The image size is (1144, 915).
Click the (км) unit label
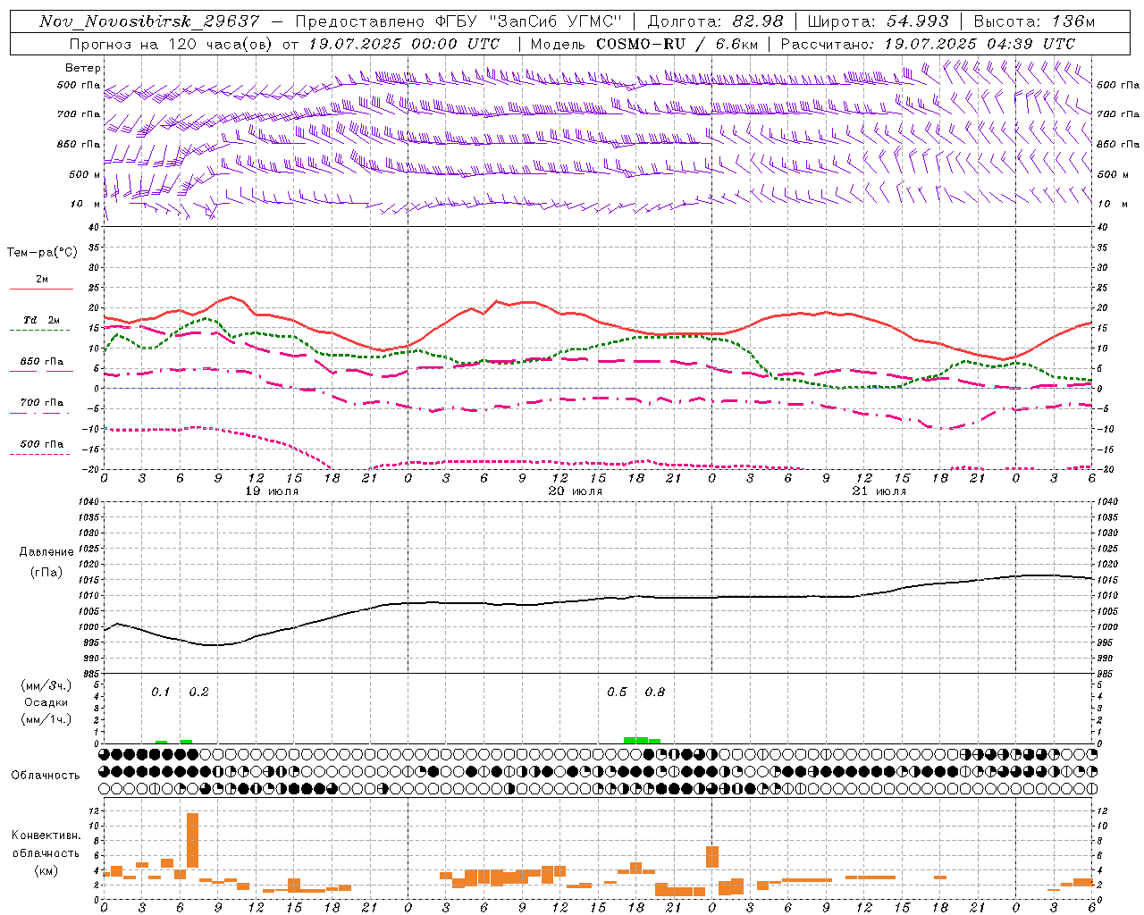tap(46, 870)
